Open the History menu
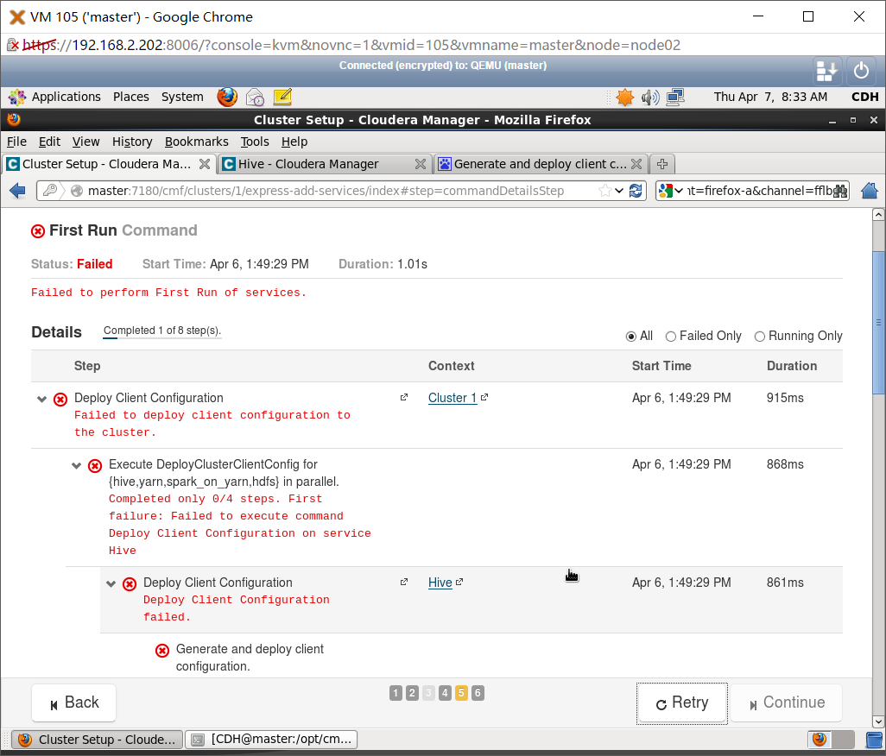Image resolution: width=886 pixels, height=756 pixels. click(x=132, y=142)
